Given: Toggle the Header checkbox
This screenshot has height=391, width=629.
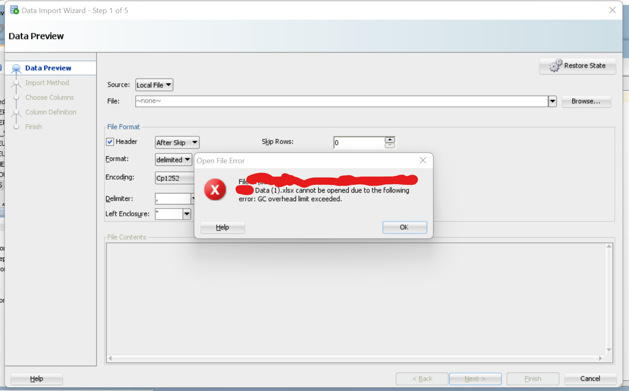Looking at the screenshot, I should click(x=110, y=142).
